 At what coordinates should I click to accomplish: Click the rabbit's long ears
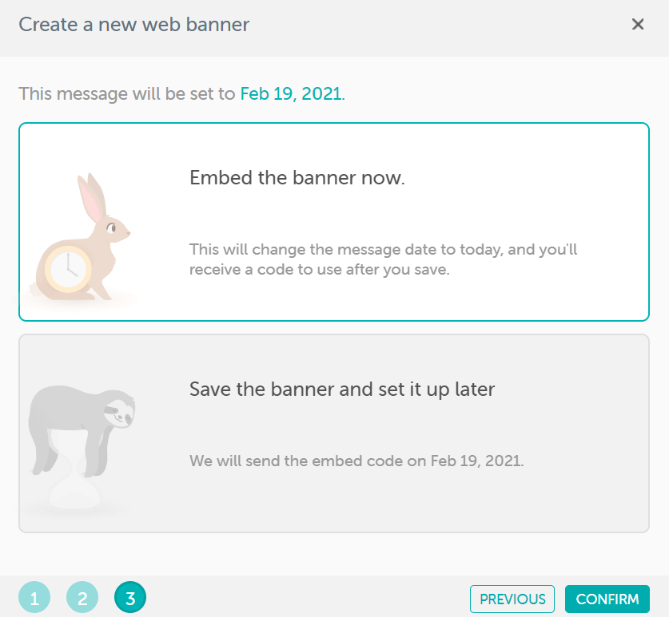tap(91, 196)
